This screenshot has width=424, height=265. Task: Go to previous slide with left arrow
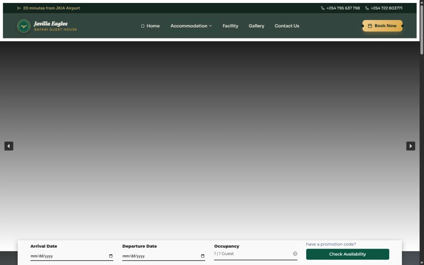9,146
